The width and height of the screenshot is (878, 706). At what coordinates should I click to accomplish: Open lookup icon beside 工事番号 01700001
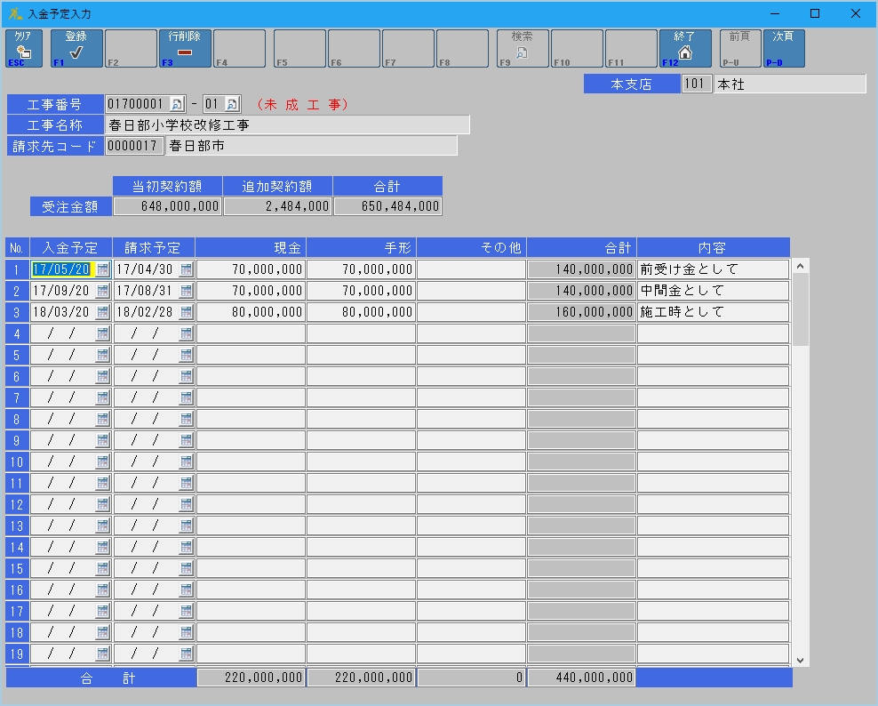(176, 104)
